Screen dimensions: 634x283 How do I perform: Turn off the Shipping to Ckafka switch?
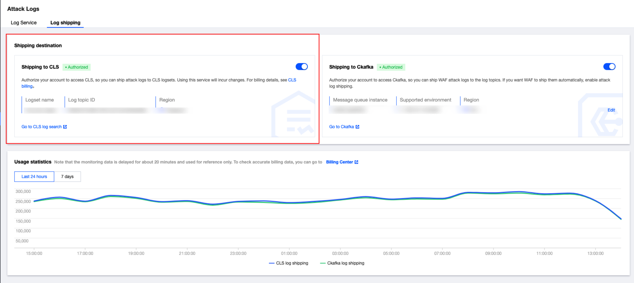[x=609, y=67]
